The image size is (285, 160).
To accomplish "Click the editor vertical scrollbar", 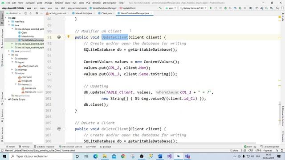I will point(280,112).
